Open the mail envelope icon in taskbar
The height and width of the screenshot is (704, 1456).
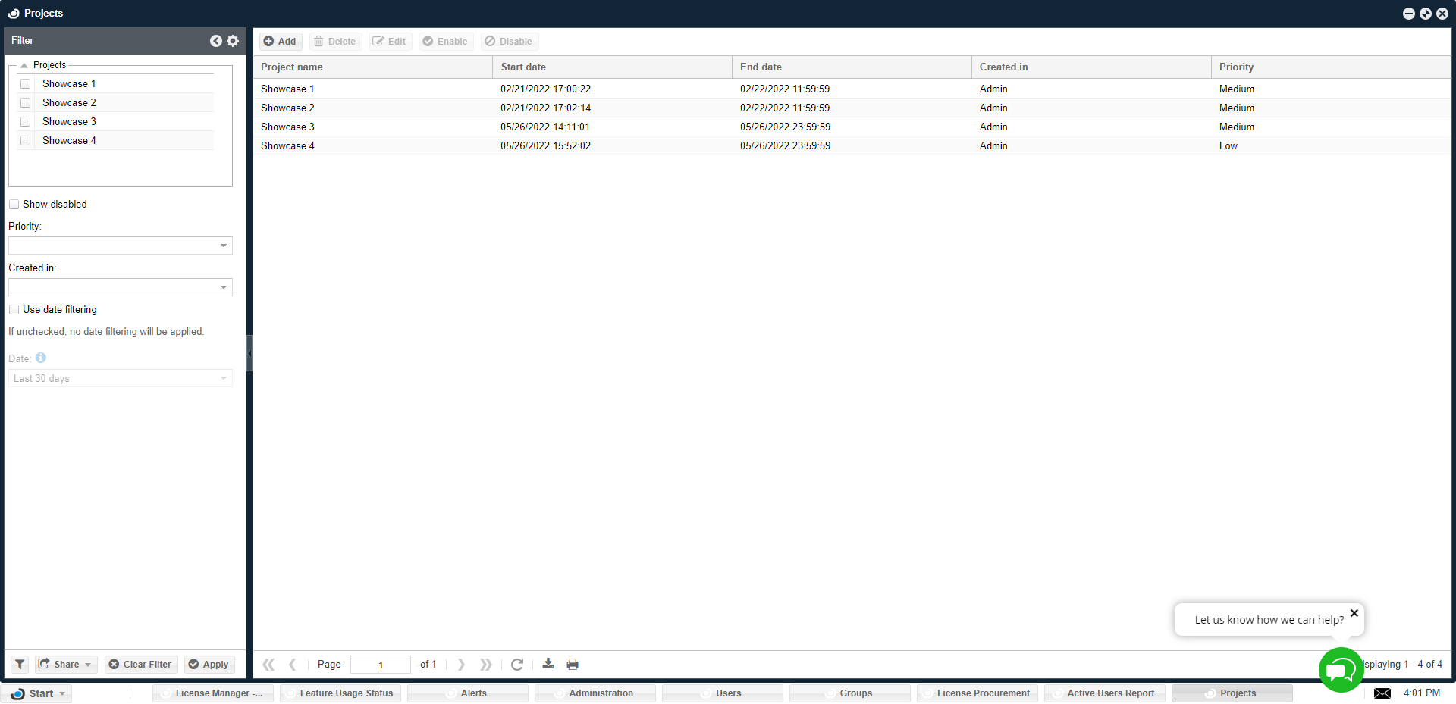click(x=1382, y=693)
